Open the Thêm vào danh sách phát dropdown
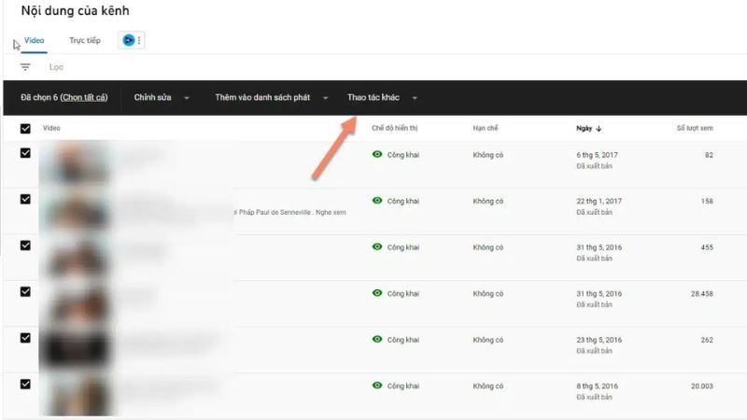Screen dimensions: 747x420 (x=272, y=98)
